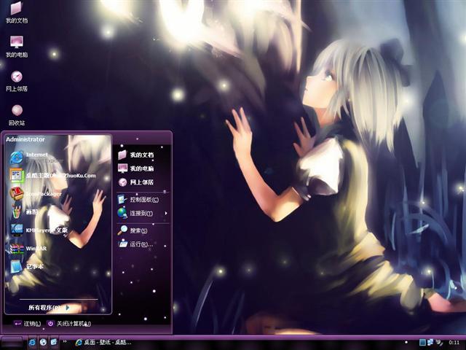The image size is (466, 350).
Task: Click the volume tray icon
Action: click(438, 343)
